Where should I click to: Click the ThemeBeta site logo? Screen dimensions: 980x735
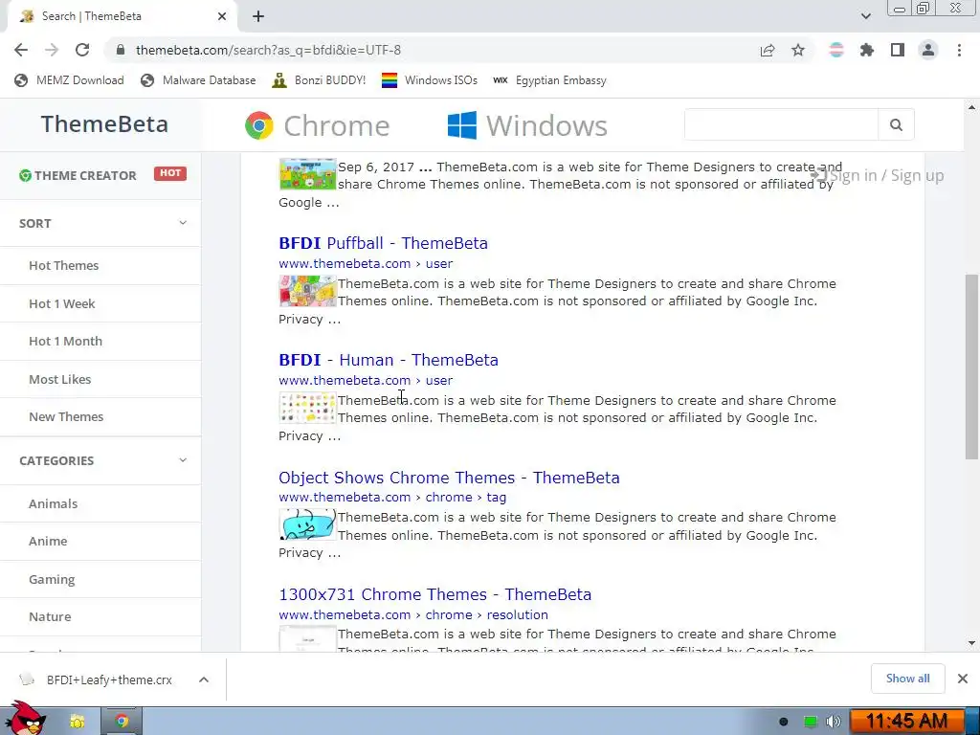tap(104, 123)
